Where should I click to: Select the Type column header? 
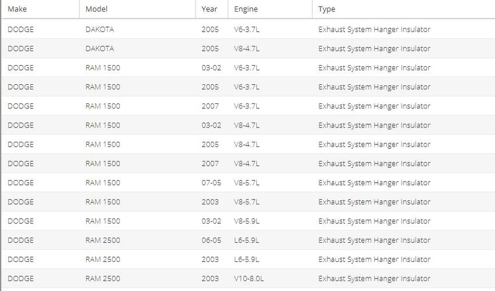point(403,9)
